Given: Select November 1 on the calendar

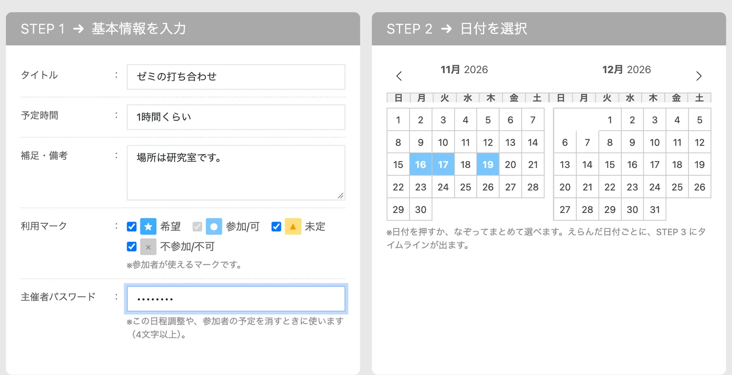Looking at the screenshot, I should point(398,120).
